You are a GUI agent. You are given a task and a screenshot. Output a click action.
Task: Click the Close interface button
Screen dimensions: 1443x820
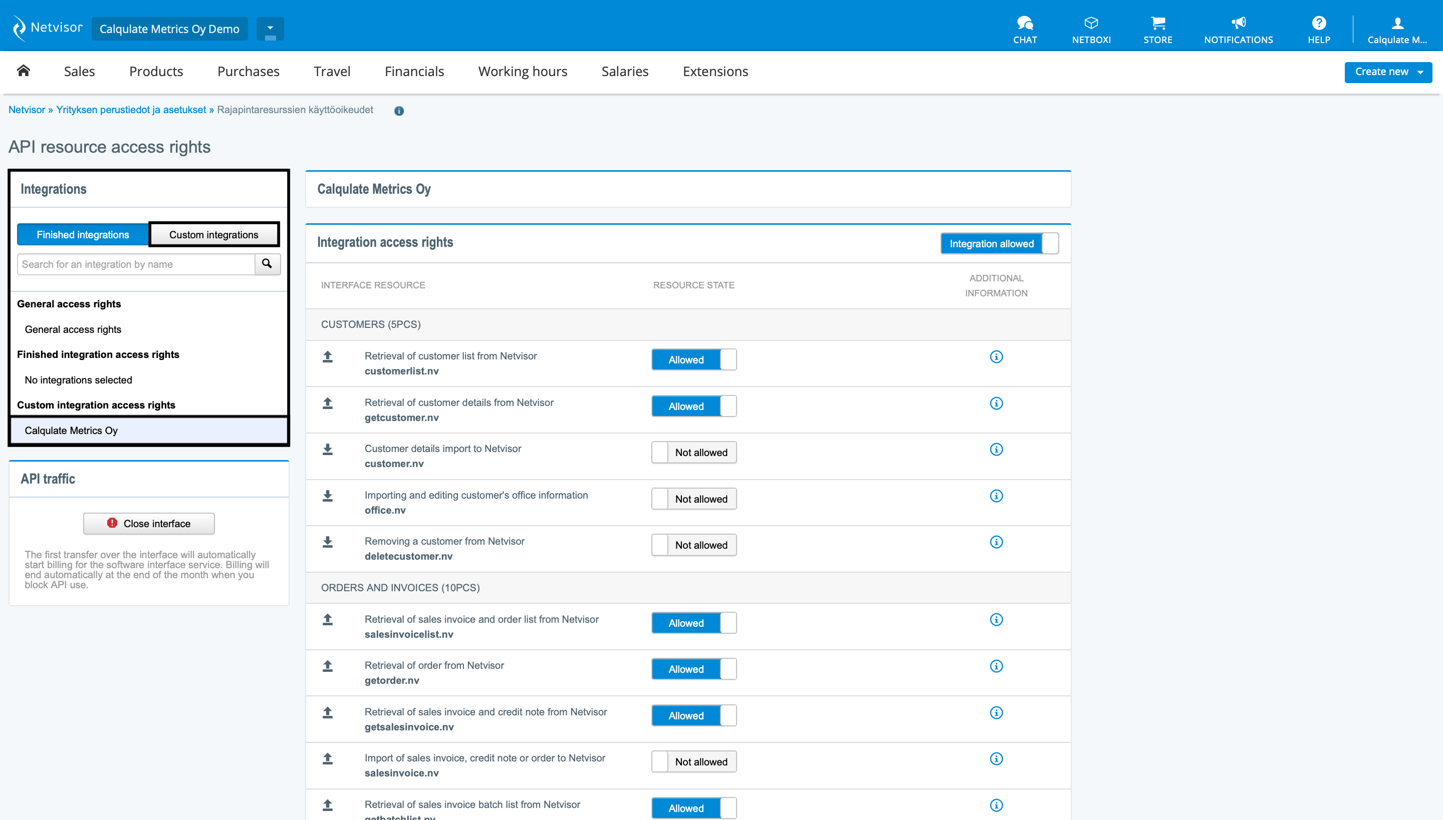tap(149, 523)
